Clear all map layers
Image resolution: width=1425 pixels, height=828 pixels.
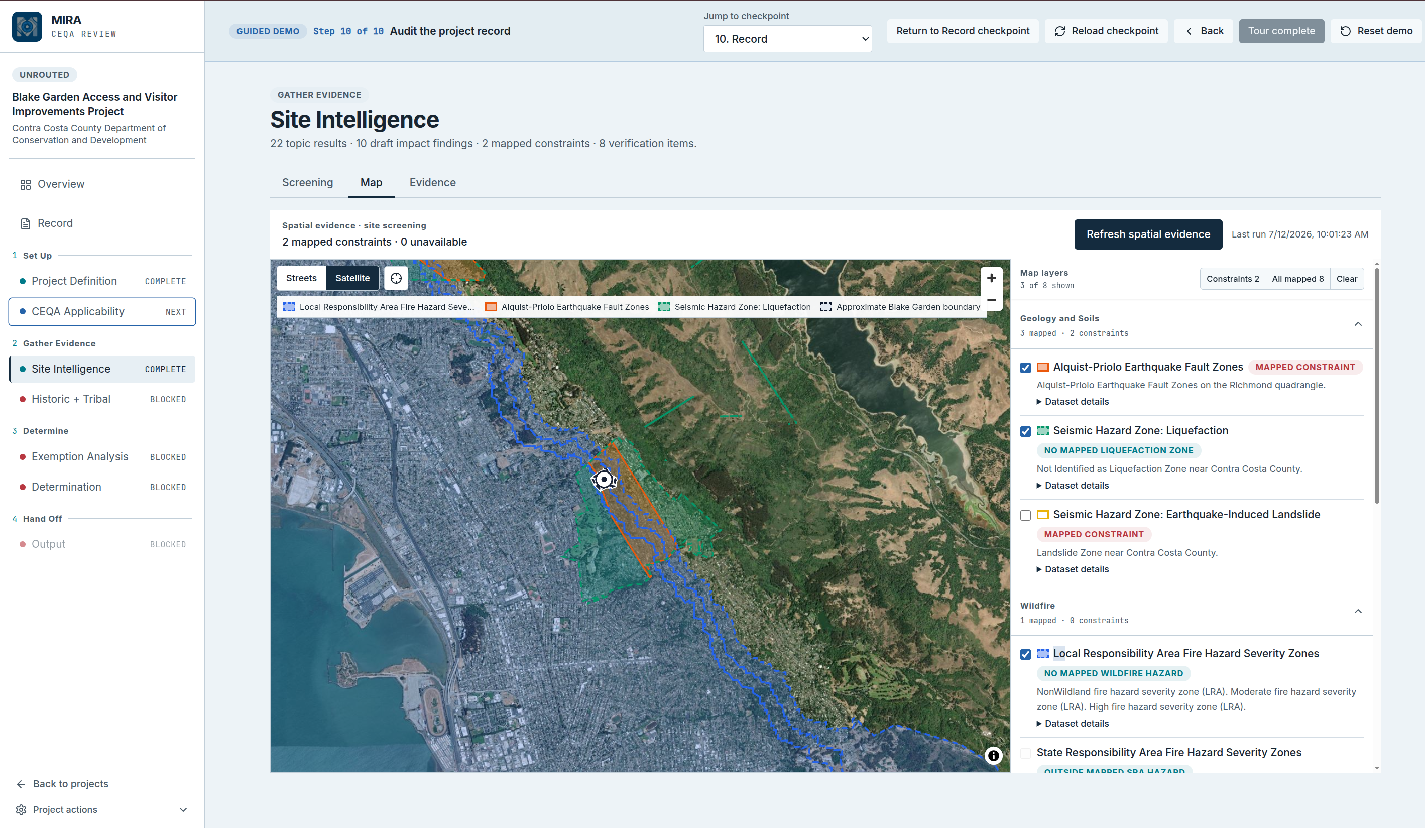pos(1346,279)
